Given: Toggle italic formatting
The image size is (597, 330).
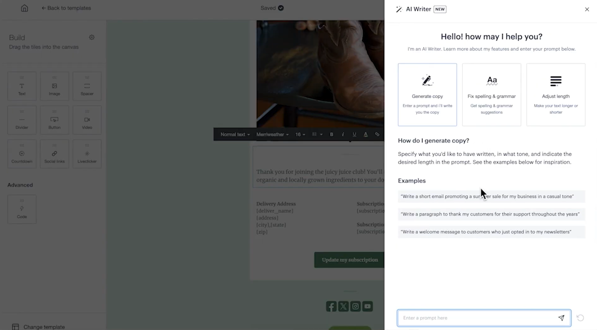Looking at the screenshot, I should click(343, 134).
